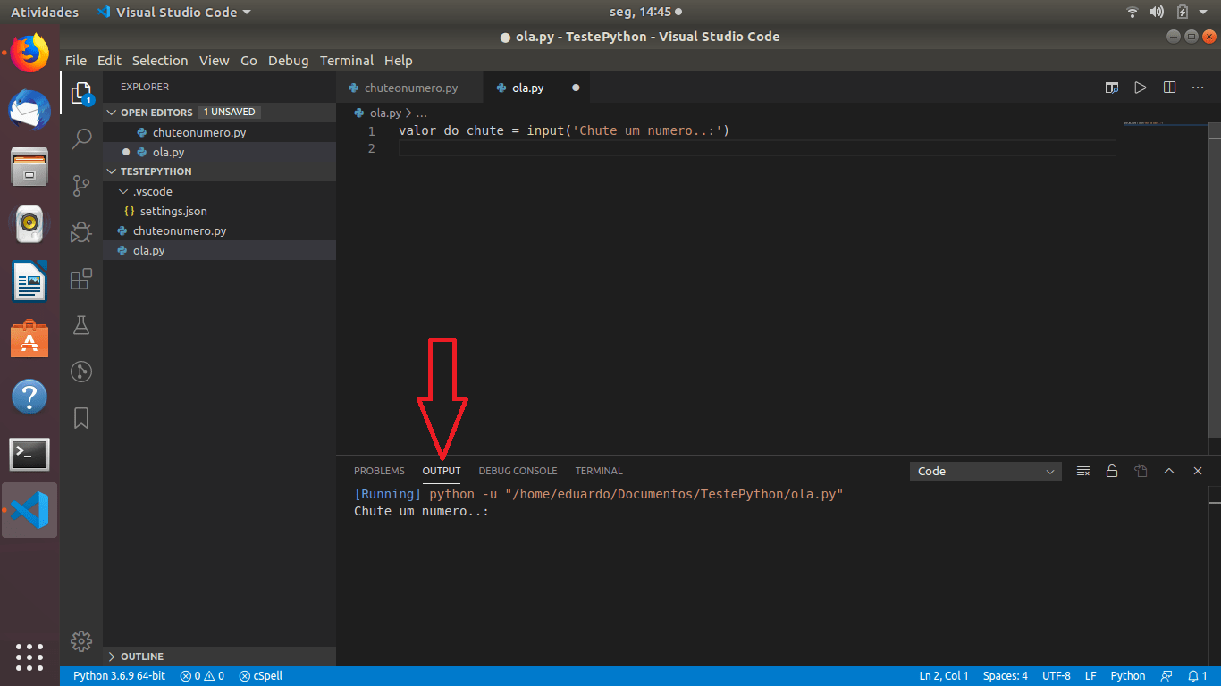
Task: Show applications grid in the dock
Action: point(29,657)
